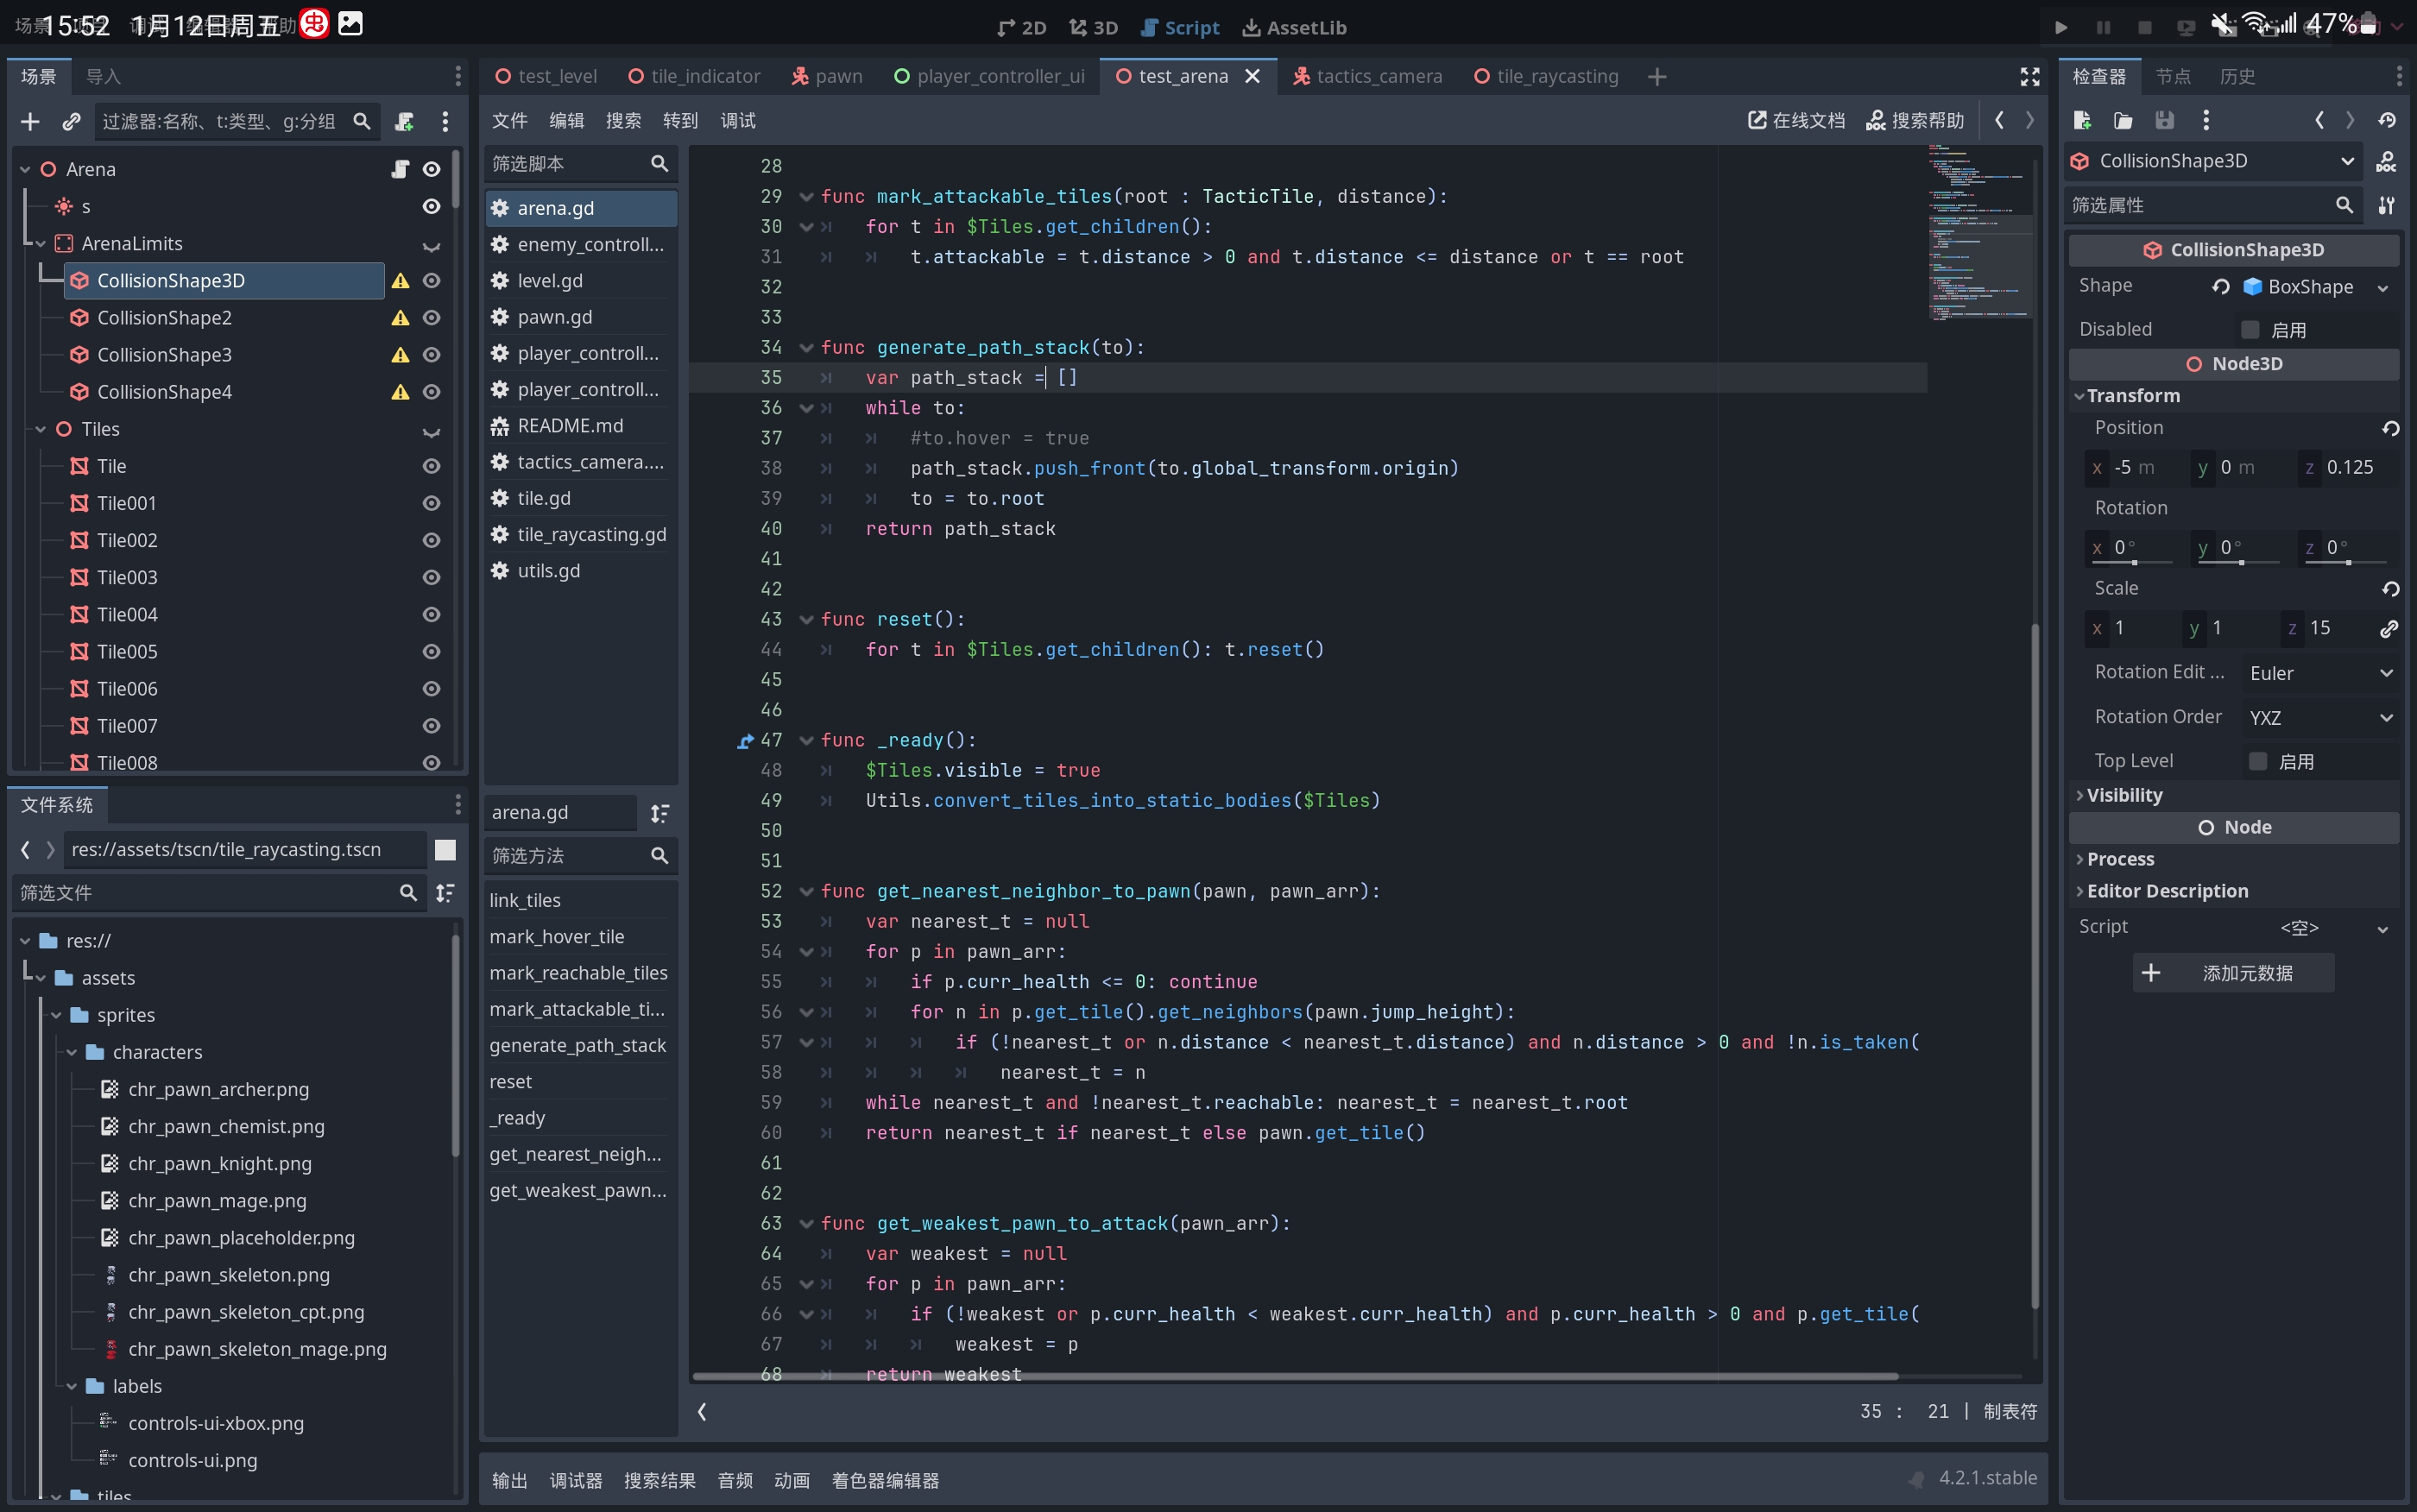This screenshot has height=1512, width=2417.
Task: Attach script icon in scene dock toolbar
Action: [404, 121]
